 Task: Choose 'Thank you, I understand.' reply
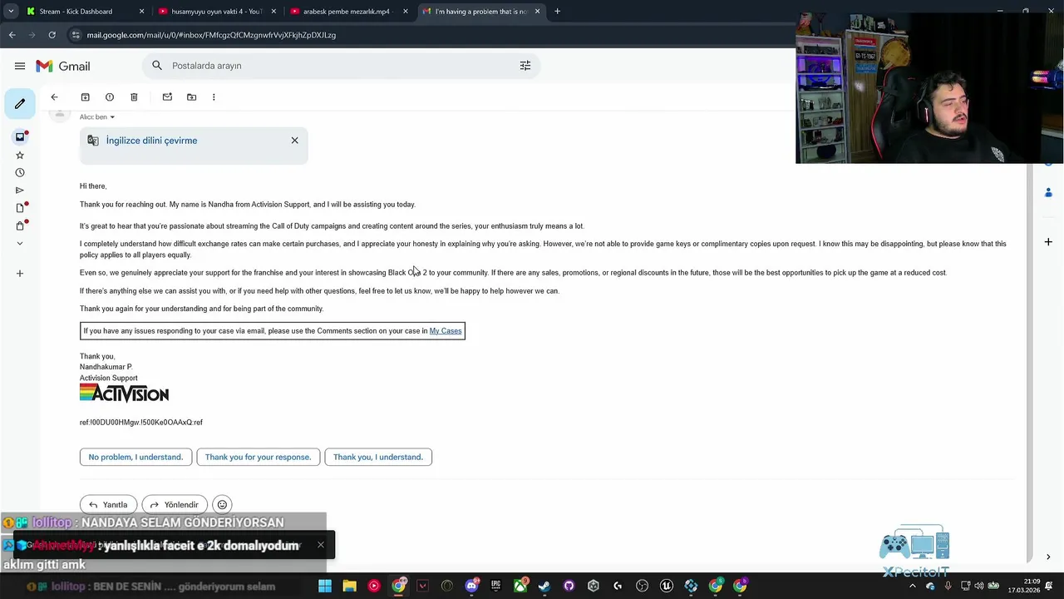tap(378, 457)
